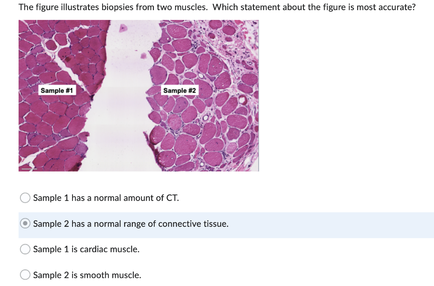434x286 pixels.
Task: Click the text Sample 2 has a normal range of connective tissue
Action: pos(131,224)
